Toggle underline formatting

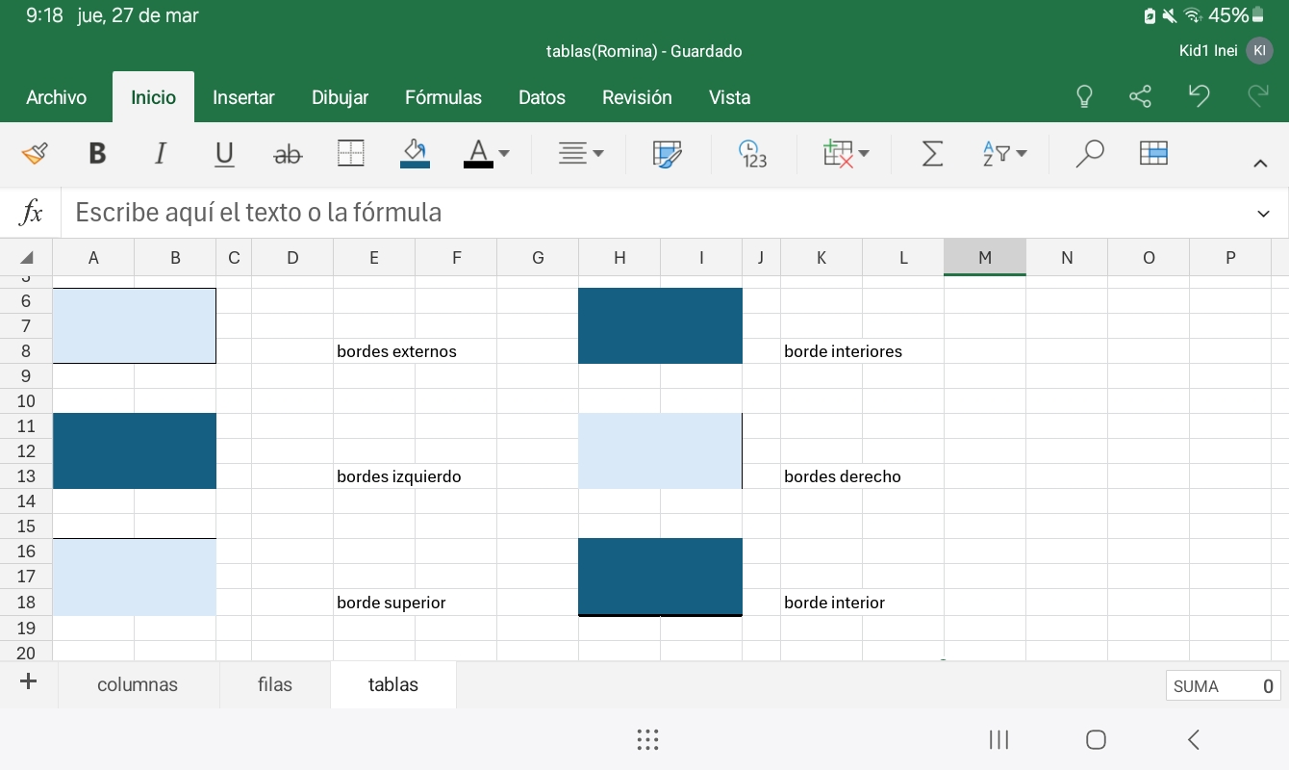click(224, 154)
